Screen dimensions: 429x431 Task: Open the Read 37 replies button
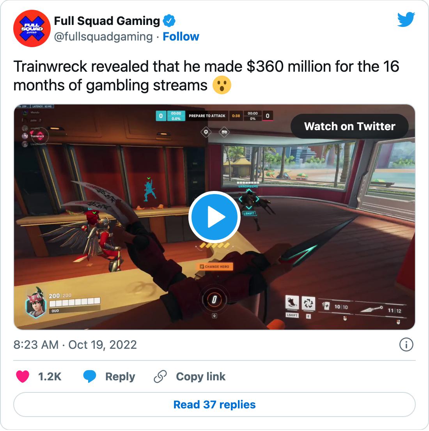214,405
